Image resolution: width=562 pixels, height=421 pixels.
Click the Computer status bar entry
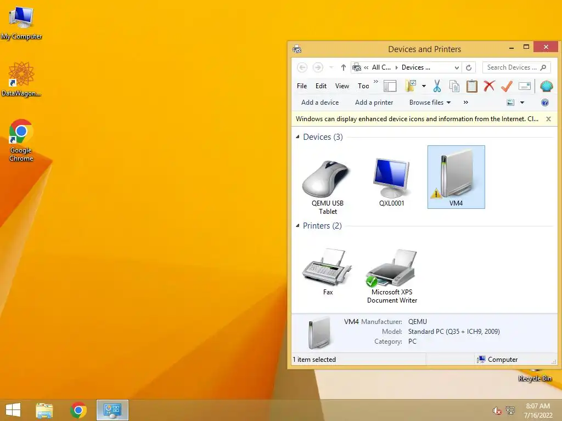tap(498, 360)
